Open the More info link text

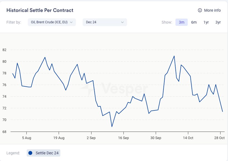[x=212, y=10]
